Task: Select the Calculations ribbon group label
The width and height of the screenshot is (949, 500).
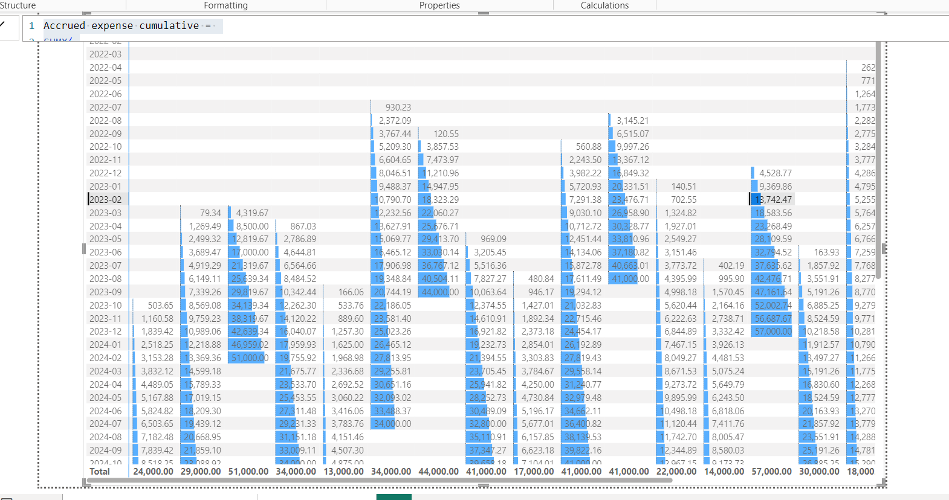Action: tap(604, 5)
